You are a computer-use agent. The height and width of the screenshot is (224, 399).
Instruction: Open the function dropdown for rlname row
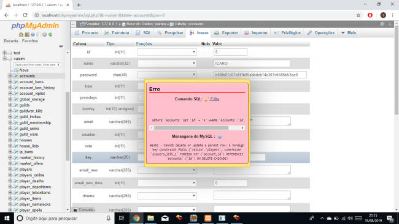[x=167, y=196]
